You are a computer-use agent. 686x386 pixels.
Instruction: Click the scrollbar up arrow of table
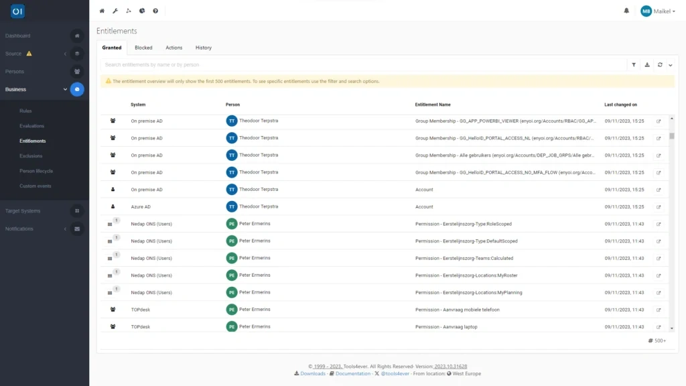tap(671, 119)
